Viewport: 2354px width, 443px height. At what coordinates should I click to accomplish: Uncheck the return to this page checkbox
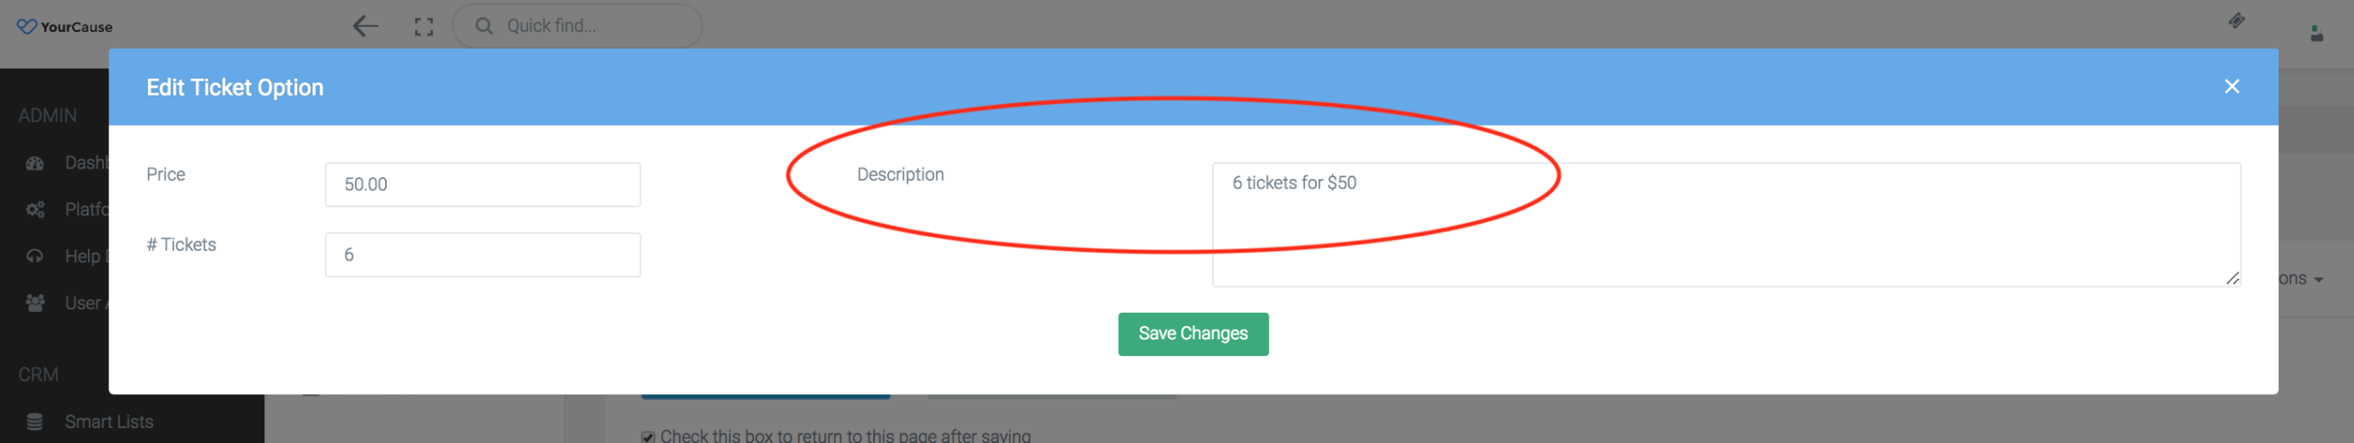[x=648, y=437]
